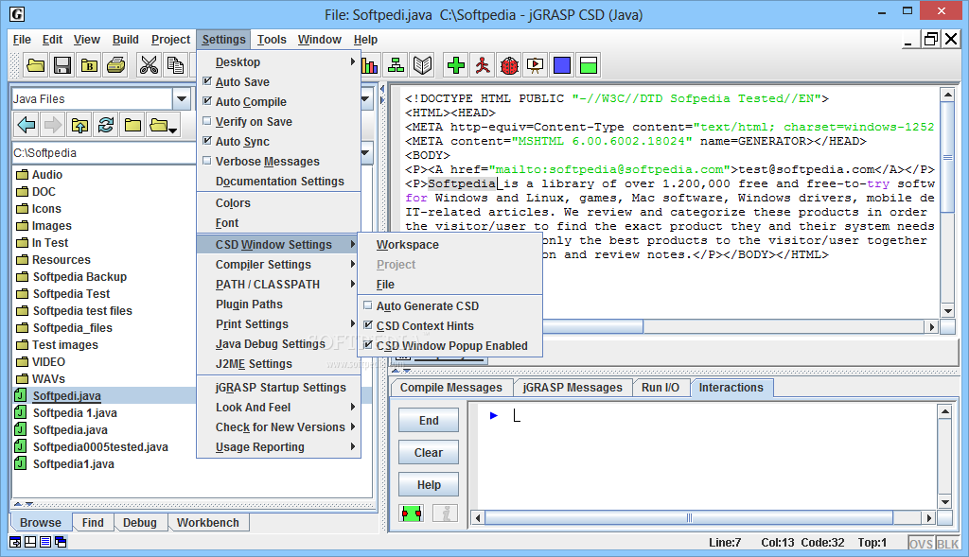Run in canvas with the presentation screen icon
This screenshot has height=557, width=969.
coord(536,65)
